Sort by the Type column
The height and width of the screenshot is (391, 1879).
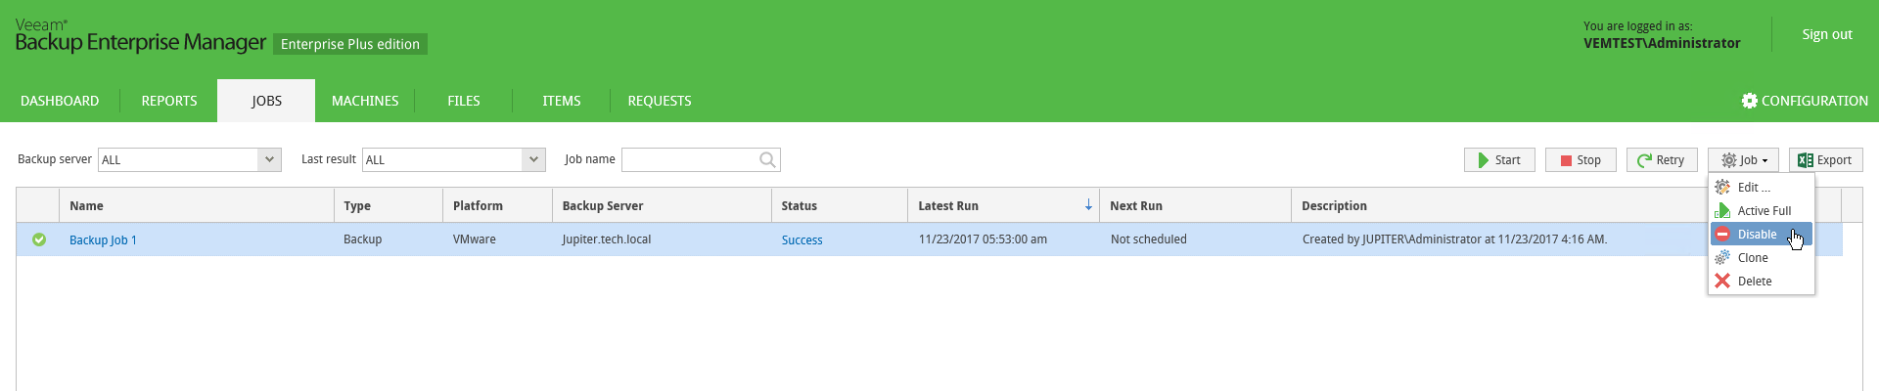pos(388,205)
